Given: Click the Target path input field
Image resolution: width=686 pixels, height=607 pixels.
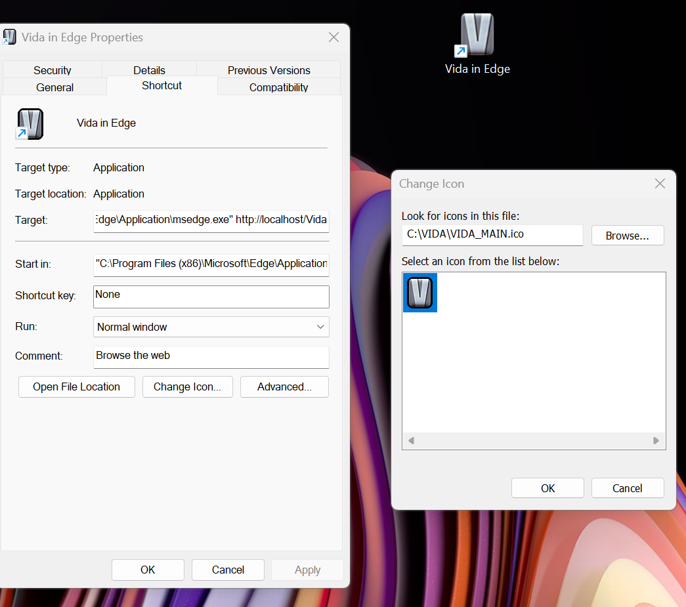Looking at the screenshot, I should click(x=211, y=221).
